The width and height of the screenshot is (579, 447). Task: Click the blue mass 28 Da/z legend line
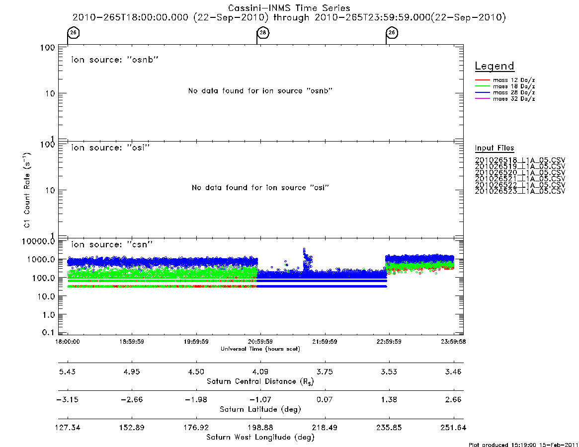(482, 93)
